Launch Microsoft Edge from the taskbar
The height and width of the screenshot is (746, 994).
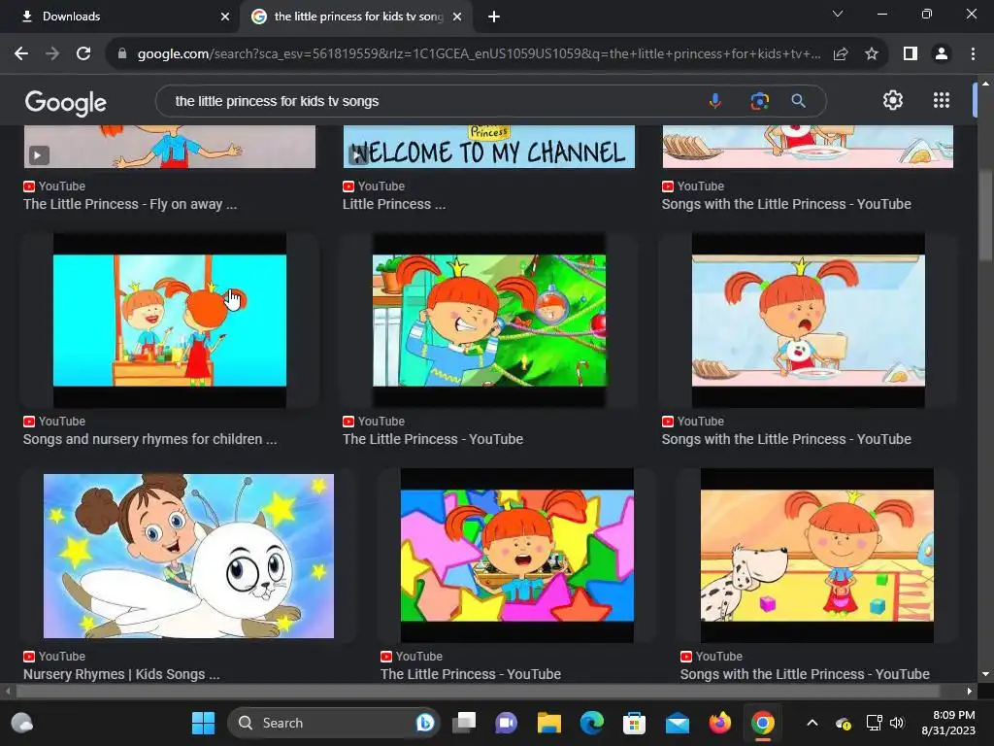click(591, 723)
